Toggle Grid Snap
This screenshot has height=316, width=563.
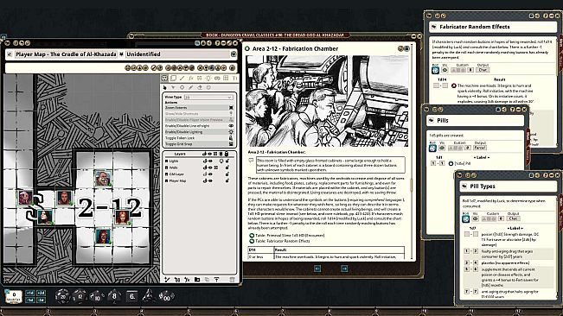pyautogui.click(x=199, y=144)
